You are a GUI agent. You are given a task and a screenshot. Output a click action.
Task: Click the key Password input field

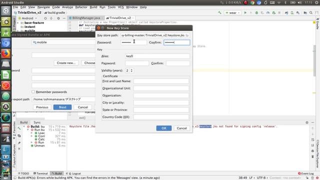coord(137,63)
